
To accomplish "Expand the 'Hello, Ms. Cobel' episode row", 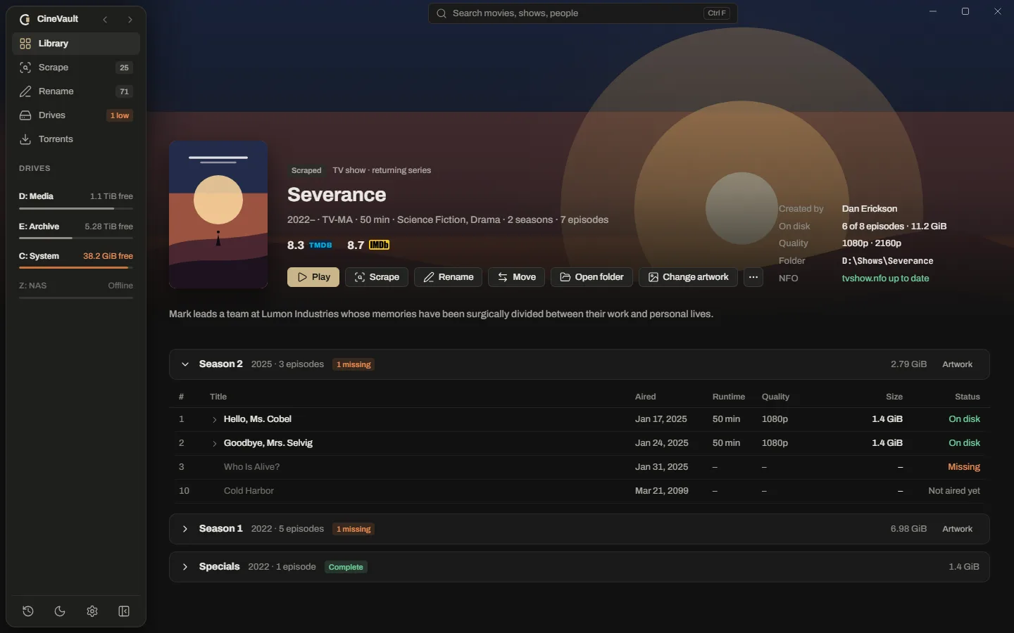I will click(214, 420).
